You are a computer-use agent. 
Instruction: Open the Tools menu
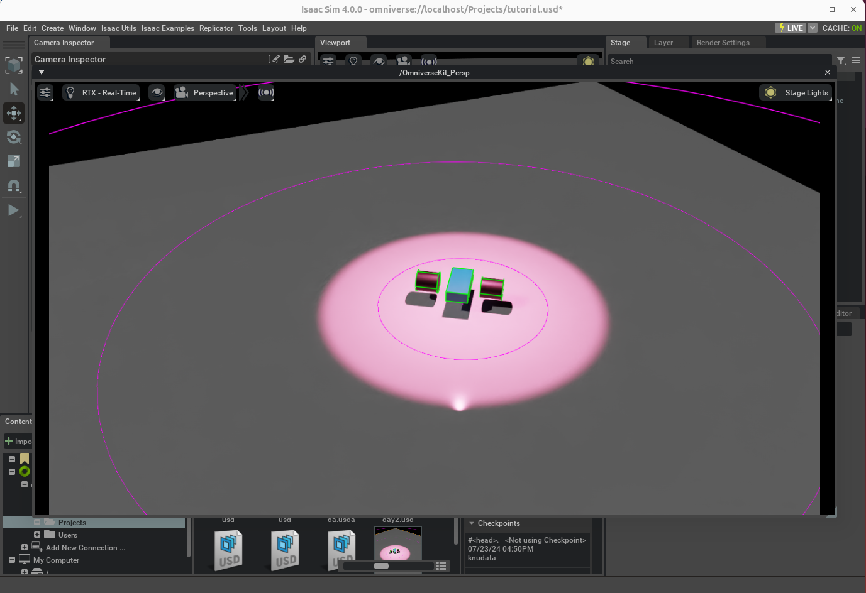tap(247, 28)
